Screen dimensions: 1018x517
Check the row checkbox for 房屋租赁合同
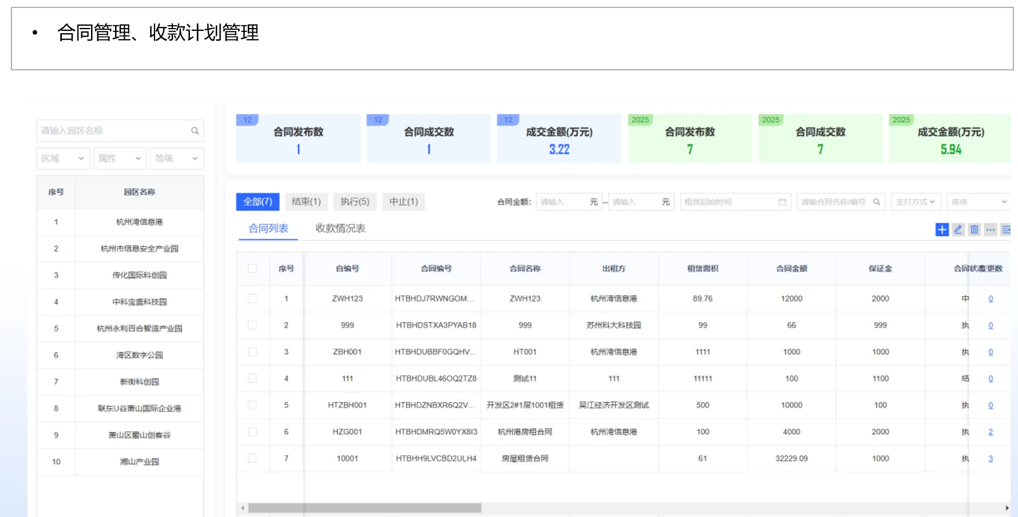(252, 458)
